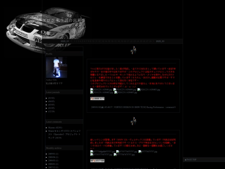The width and height of the screenshot is (225, 169).
Task: Open Latest journals entry (01/05)
Action: pos(51,108)
